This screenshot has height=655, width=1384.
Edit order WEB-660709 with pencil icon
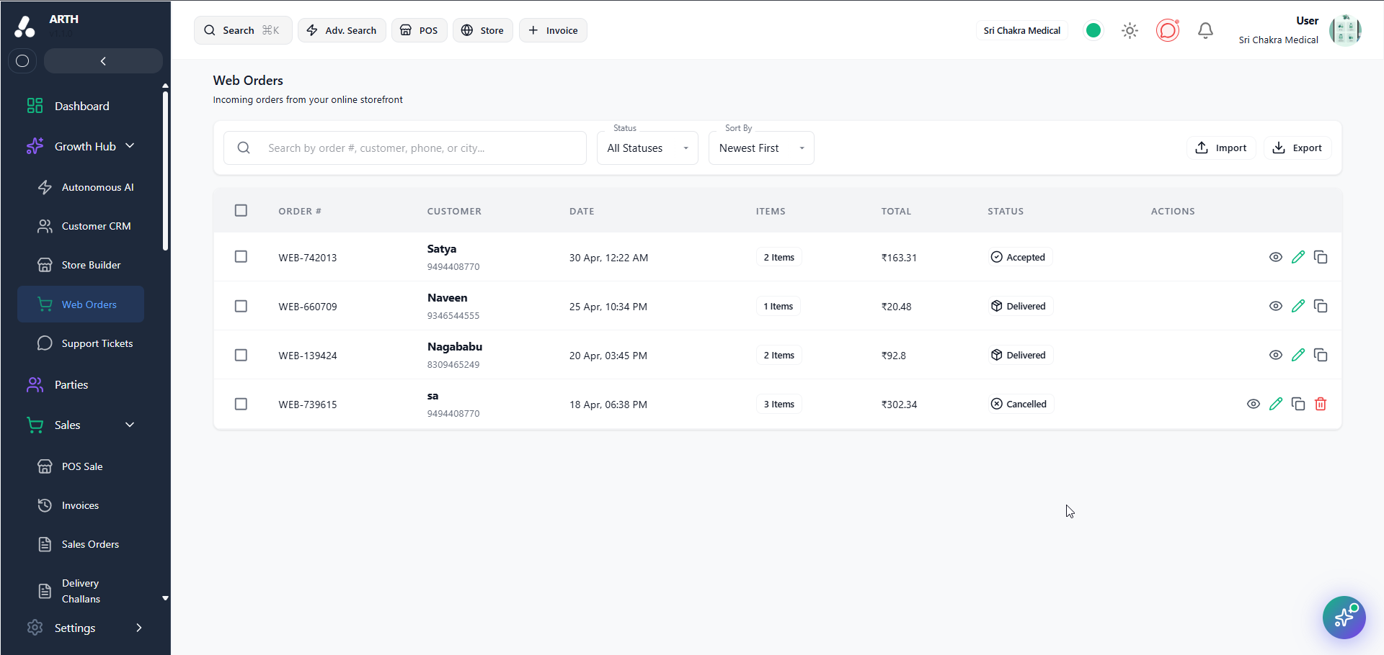click(1298, 306)
